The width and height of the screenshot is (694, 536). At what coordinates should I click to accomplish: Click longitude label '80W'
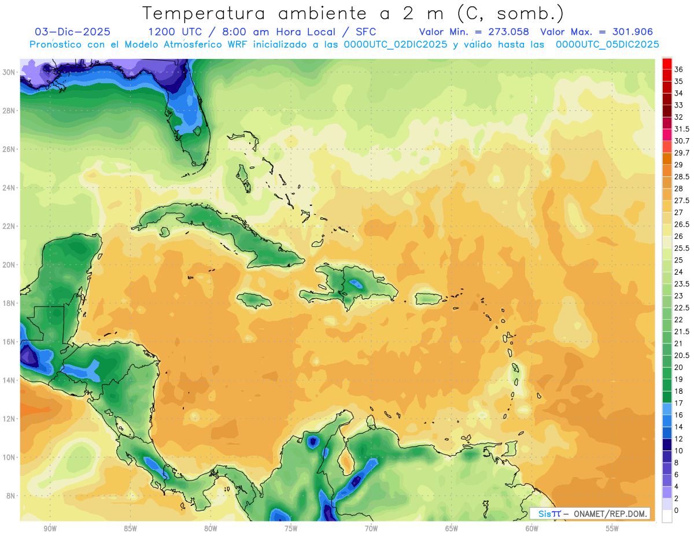[211, 529]
